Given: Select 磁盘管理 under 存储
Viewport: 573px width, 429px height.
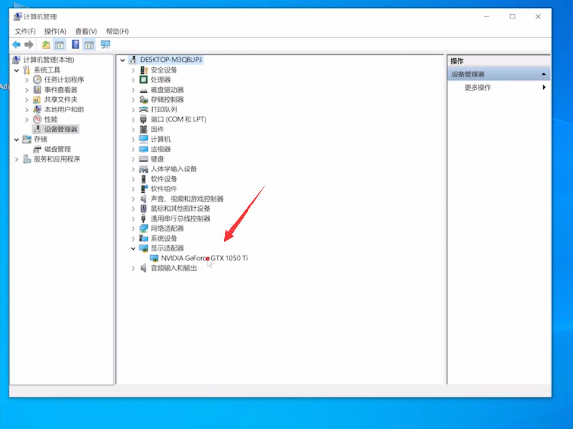Looking at the screenshot, I should tap(57, 149).
